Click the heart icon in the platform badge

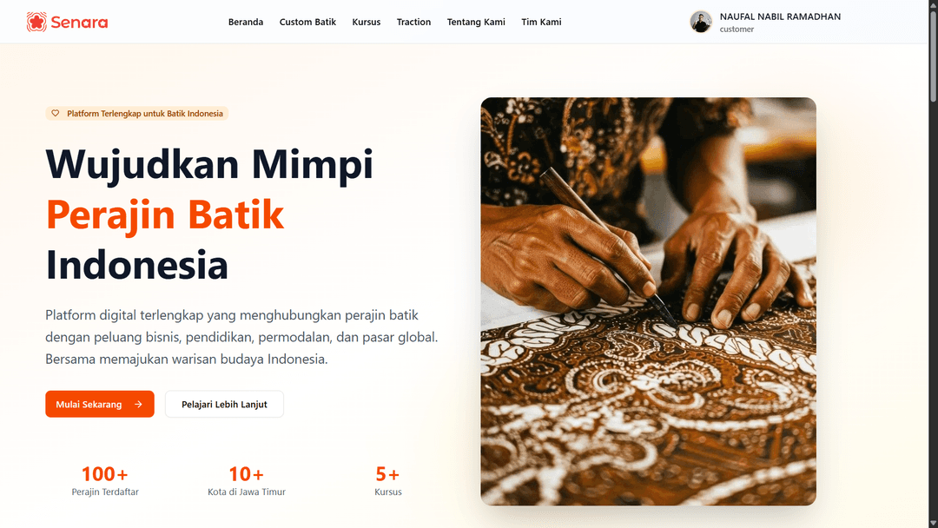(55, 114)
